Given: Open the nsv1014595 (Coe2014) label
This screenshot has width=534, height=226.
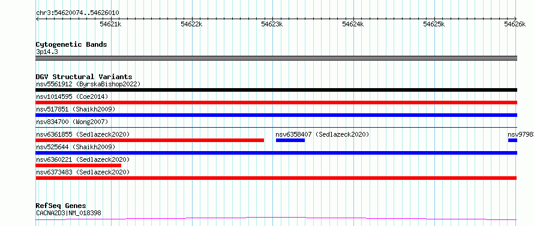Looking at the screenshot, I should [72, 97].
